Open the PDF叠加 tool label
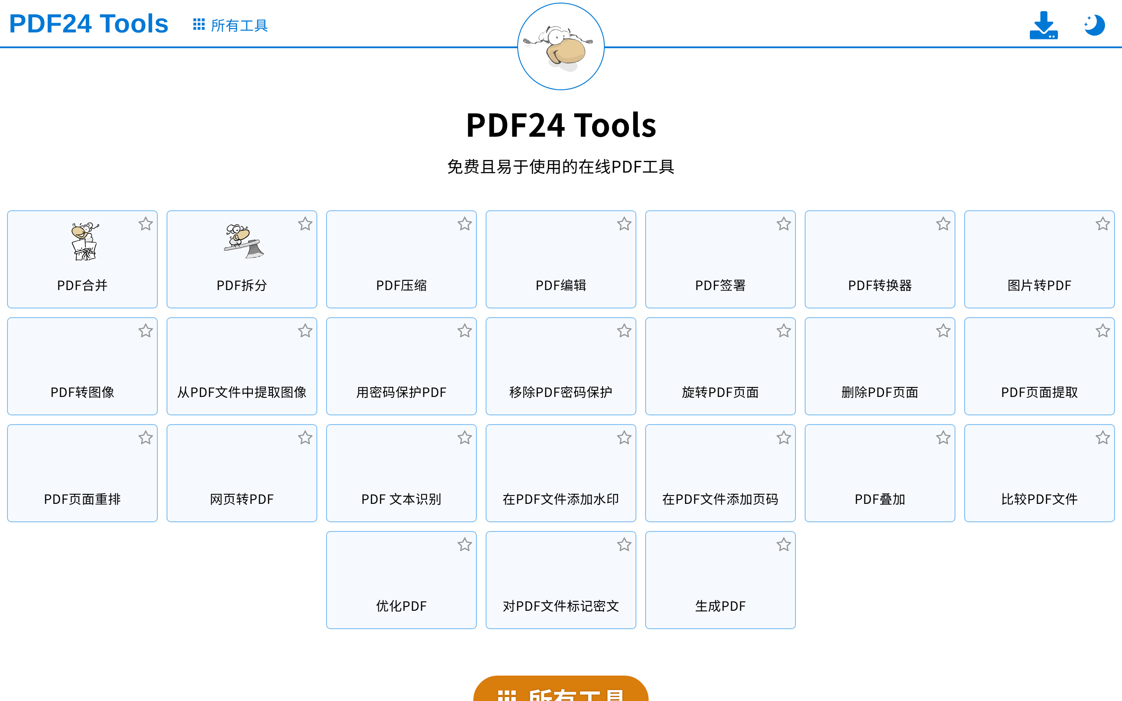Image resolution: width=1122 pixels, height=701 pixels. (880, 499)
